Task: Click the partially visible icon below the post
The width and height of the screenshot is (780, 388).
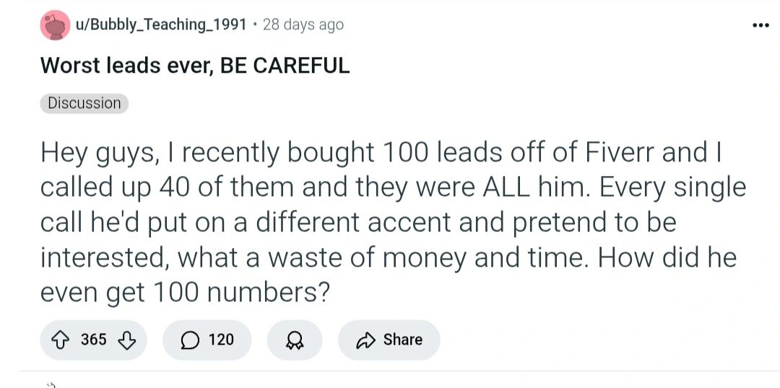Action: pyautogui.click(x=51, y=384)
